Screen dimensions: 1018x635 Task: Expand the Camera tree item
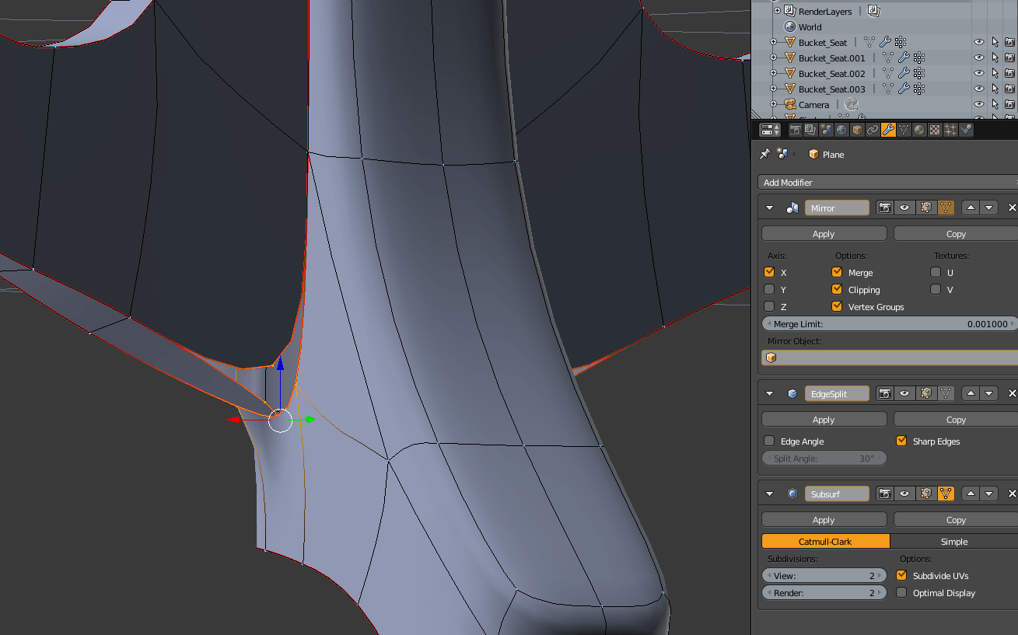click(773, 104)
